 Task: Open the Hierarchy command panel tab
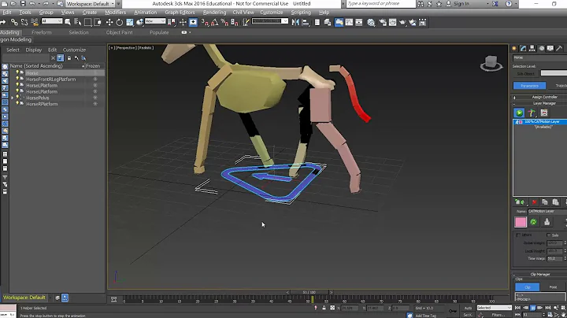click(x=532, y=48)
